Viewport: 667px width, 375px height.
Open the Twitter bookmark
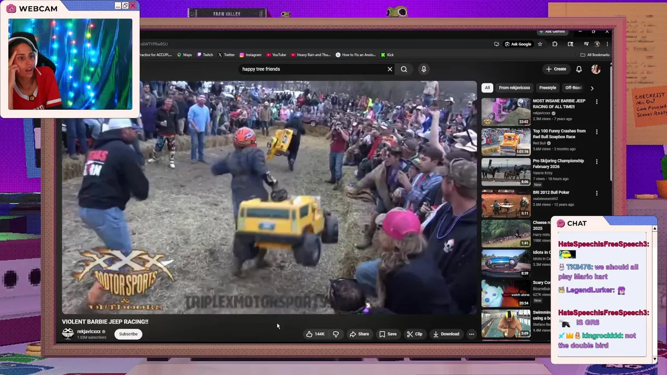click(226, 55)
